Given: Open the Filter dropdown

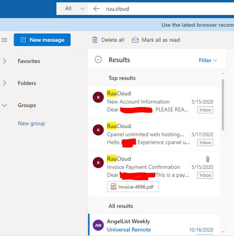Looking at the screenshot, I should [208, 61].
